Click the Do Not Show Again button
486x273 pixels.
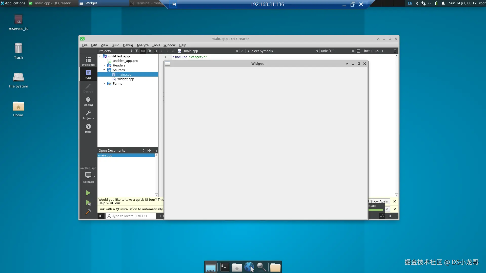379,201
